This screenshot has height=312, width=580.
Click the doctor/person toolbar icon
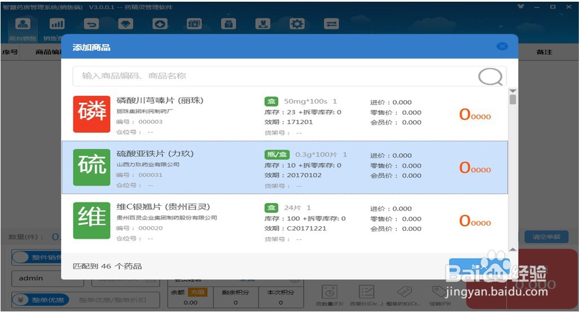263,24
